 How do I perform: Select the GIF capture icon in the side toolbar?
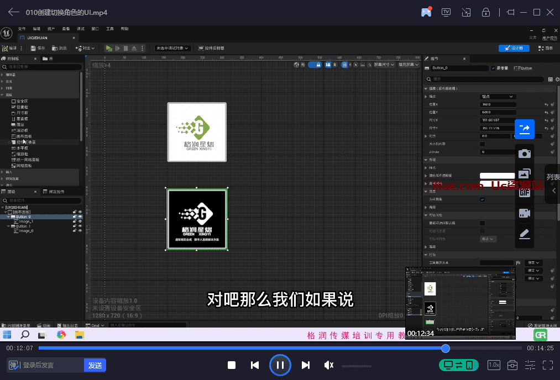coord(524,192)
